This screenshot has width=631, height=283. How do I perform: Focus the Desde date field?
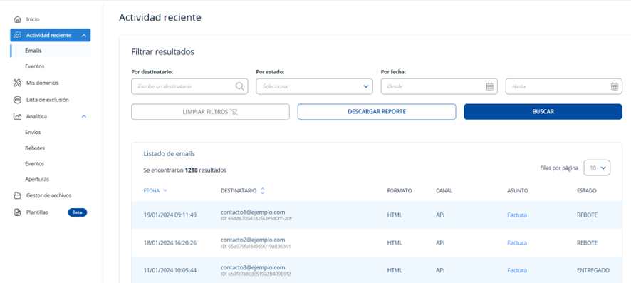439,86
